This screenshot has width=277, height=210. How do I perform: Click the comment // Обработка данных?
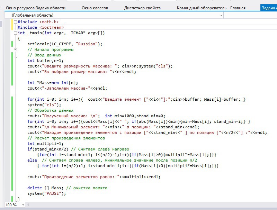[50, 110]
